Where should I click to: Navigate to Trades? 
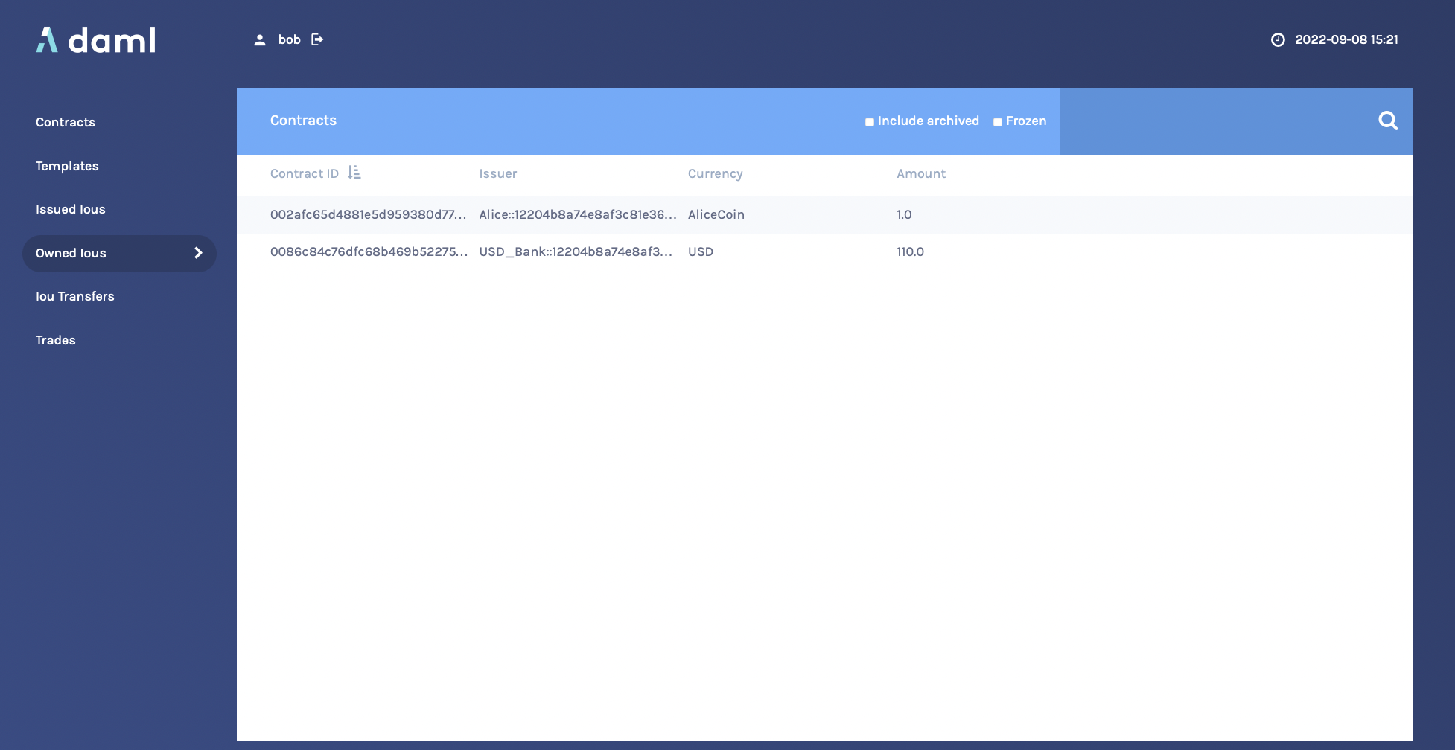tap(56, 340)
